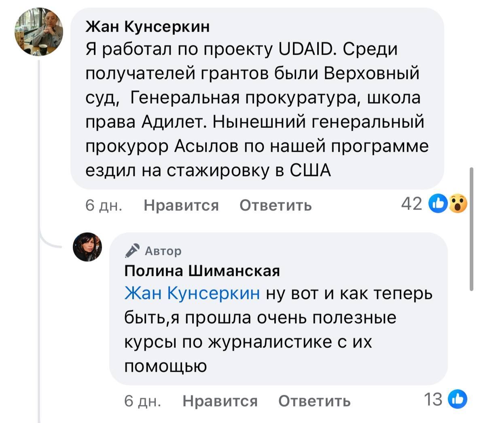Click the 6 дн. timestamp on the reply
The width and height of the screenshot is (477, 423).
point(142,401)
